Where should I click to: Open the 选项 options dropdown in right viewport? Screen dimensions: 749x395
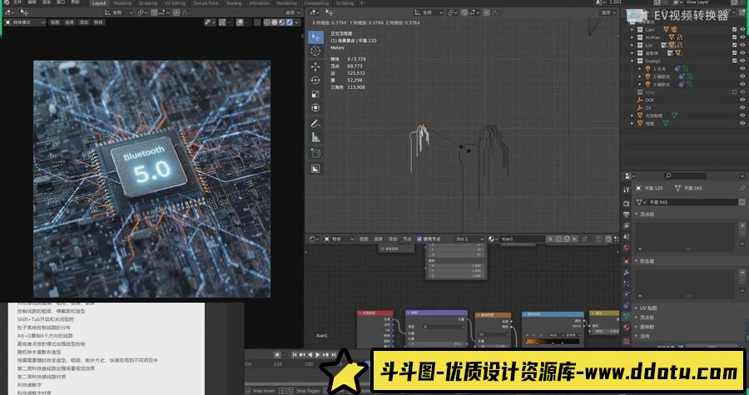608,12
